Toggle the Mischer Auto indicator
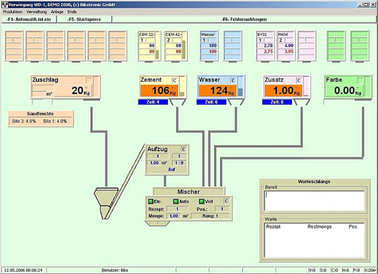Image resolution: width=378 pixels, height=274 pixels. (x=175, y=201)
